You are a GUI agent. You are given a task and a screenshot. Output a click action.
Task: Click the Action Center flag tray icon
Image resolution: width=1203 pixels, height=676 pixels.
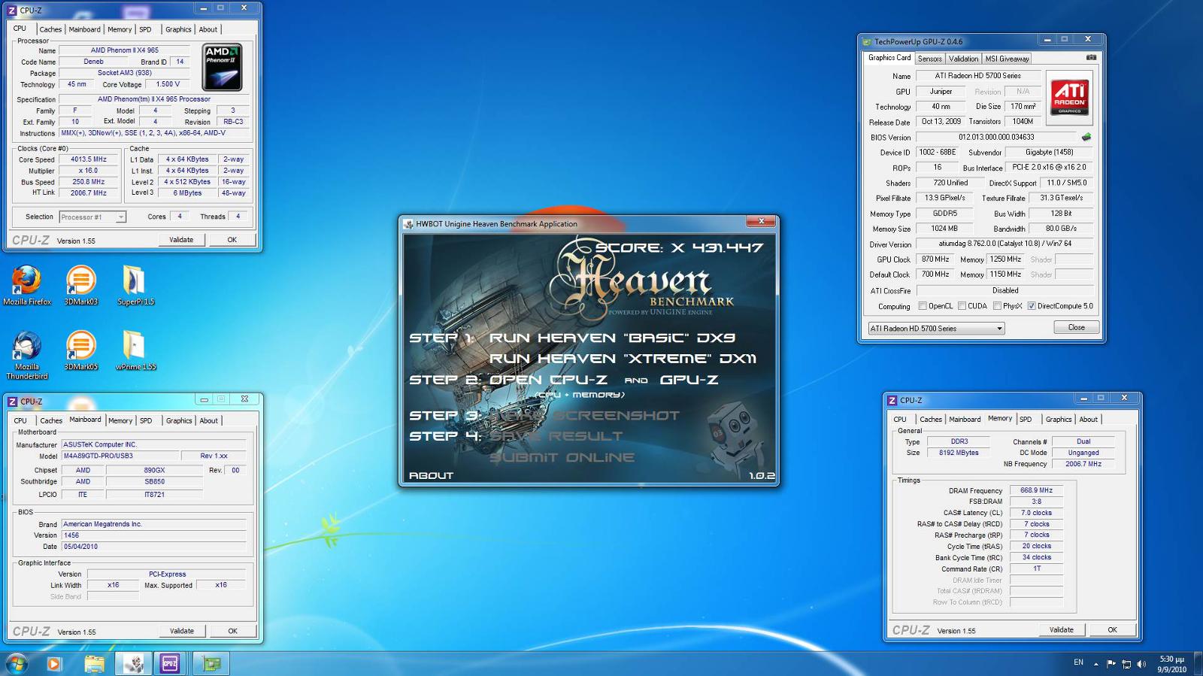pyautogui.click(x=1111, y=663)
